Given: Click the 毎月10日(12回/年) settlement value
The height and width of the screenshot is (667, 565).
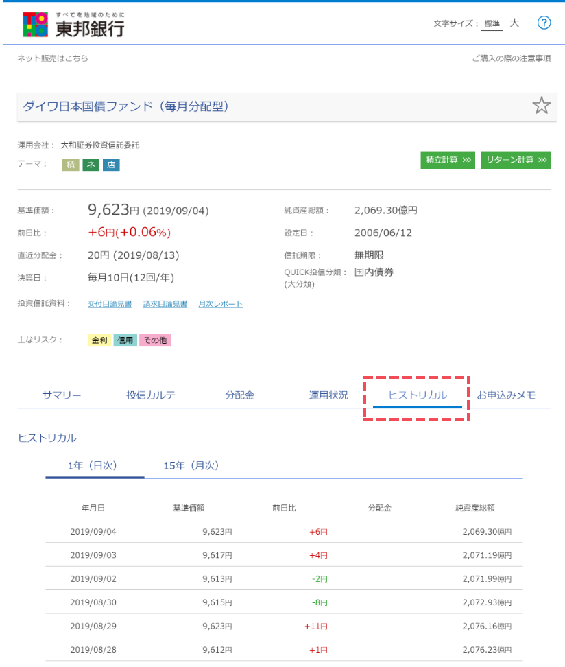Looking at the screenshot, I should click(131, 278).
